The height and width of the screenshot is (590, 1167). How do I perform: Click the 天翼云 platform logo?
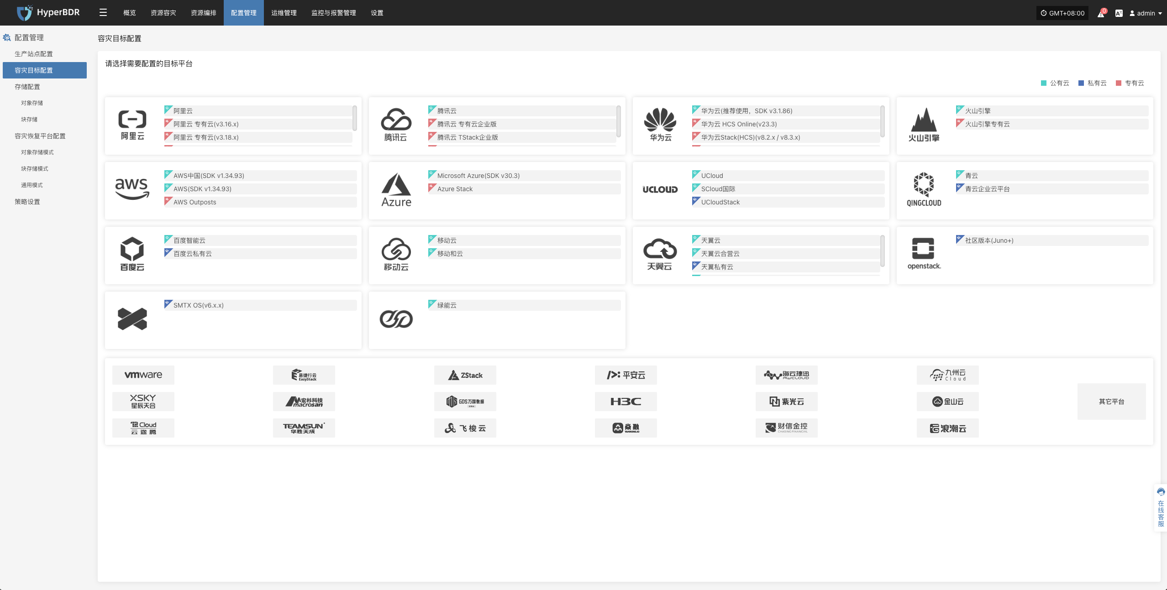pyautogui.click(x=660, y=254)
